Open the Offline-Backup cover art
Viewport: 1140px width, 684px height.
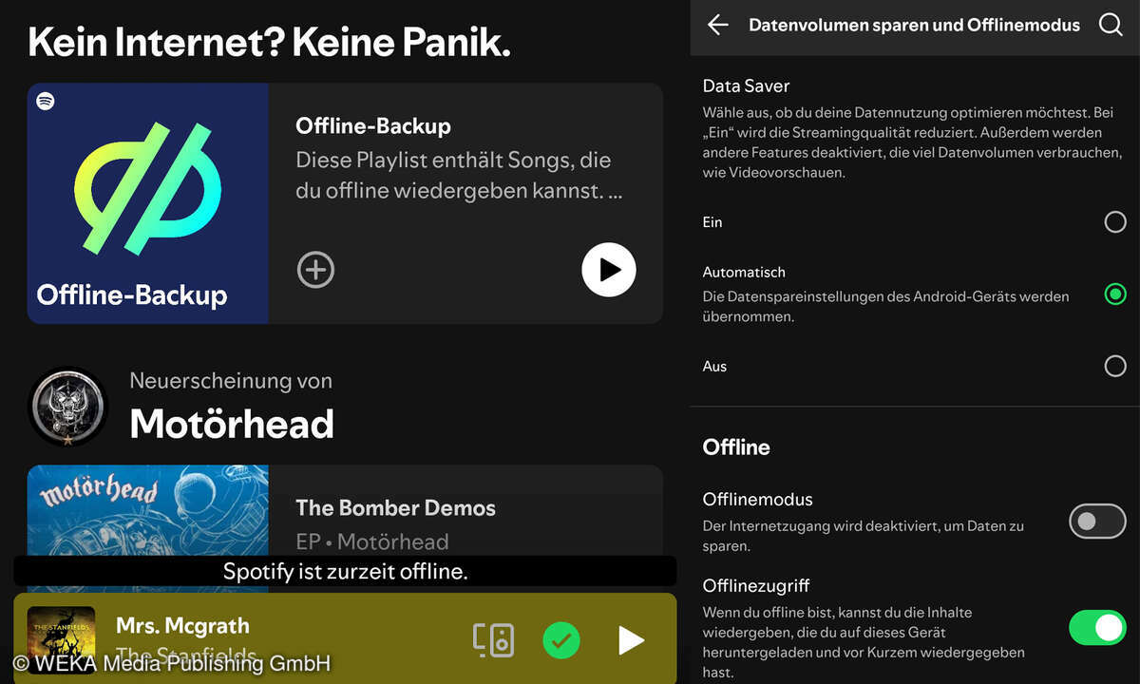tap(148, 203)
